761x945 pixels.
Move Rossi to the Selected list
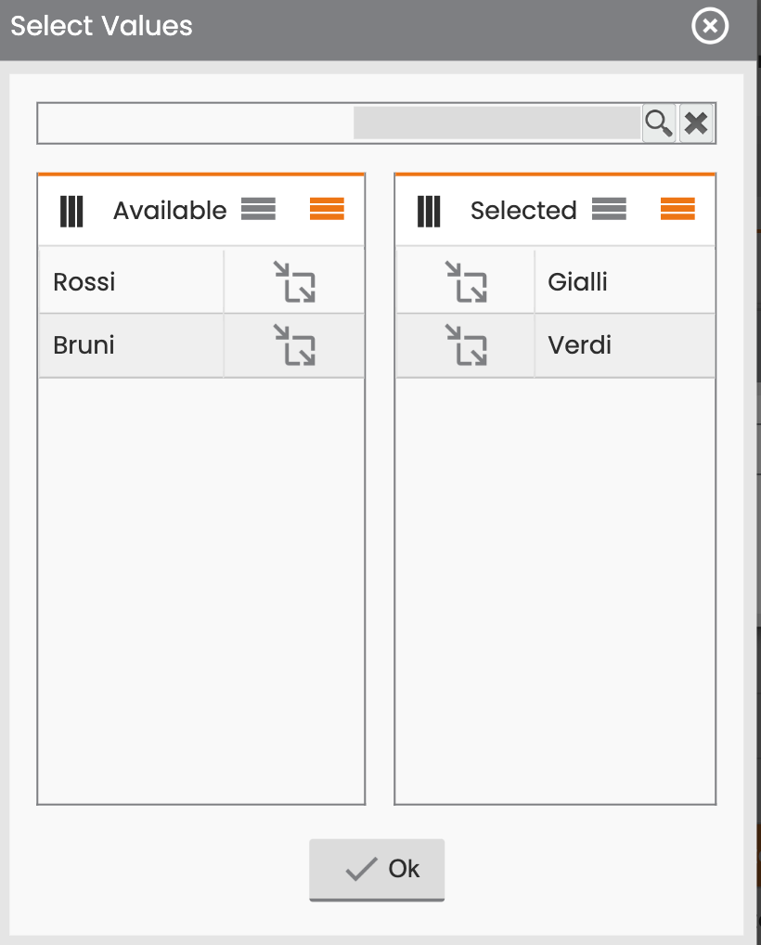pyautogui.click(x=294, y=281)
